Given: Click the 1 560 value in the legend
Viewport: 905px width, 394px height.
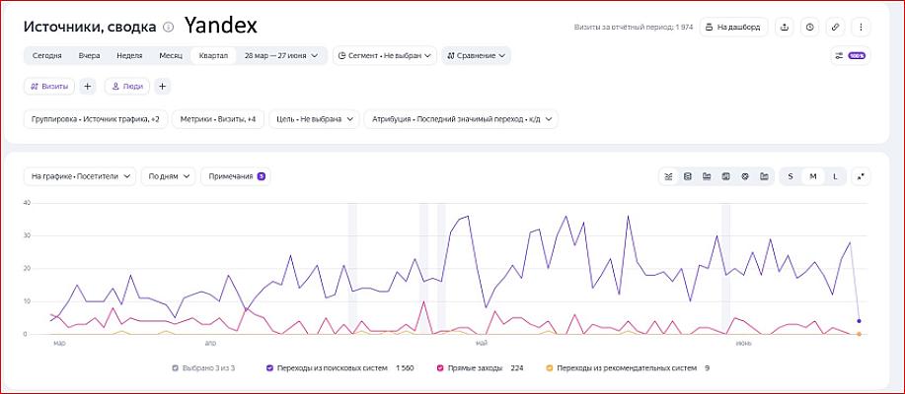Looking at the screenshot, I should pos(405,367).
